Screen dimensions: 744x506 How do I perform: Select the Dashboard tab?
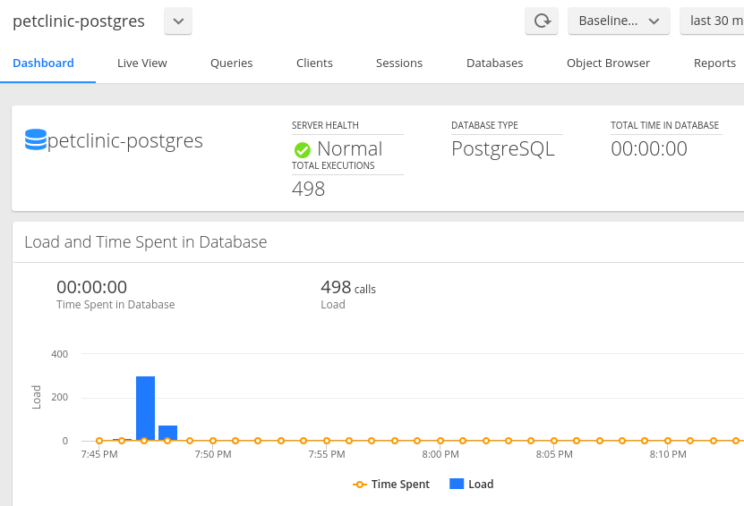coord(43,63)
